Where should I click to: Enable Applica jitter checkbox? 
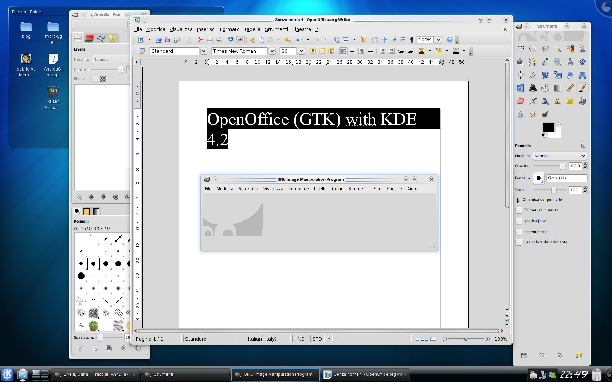(519, 221)
